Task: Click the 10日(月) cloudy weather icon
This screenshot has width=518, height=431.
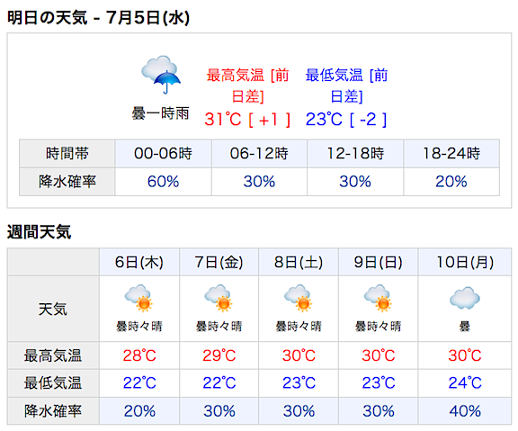Action: tap(464, 298)
